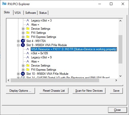Click the Slot 10 numbered circle icon
Image resolution: width=129 pixels, height=115 pixels.
coord(23,74)
